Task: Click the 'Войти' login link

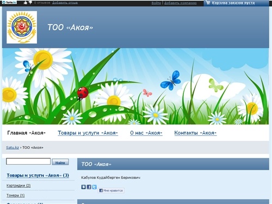Action: tap(156, 3)
